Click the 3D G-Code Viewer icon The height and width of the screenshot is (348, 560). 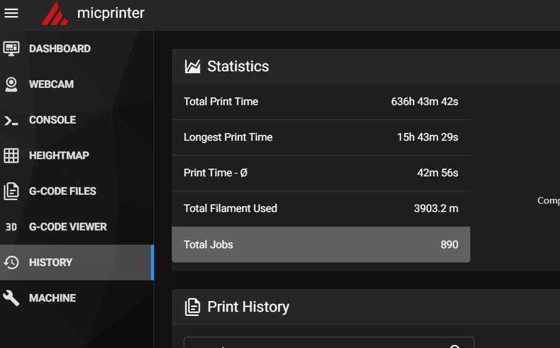coord(11,227)
